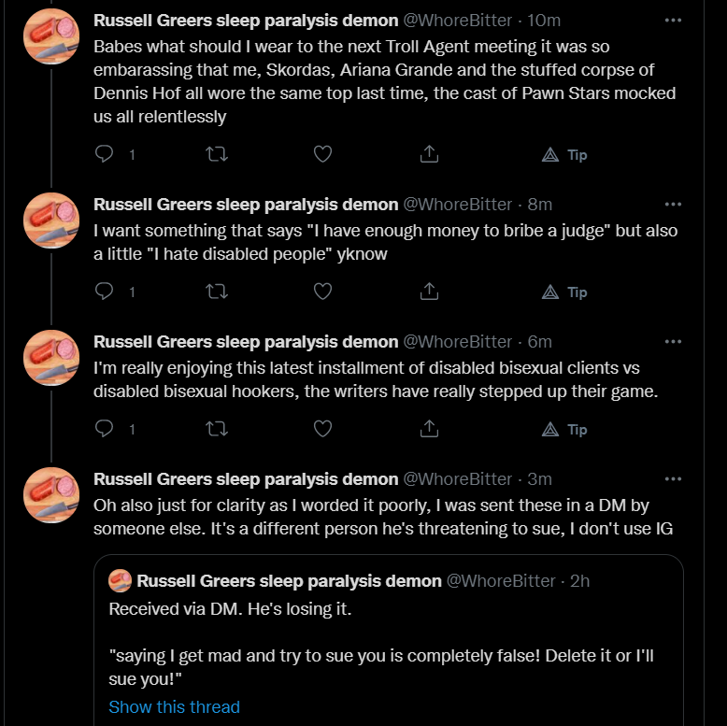This screenshot has height=726, width=727.
Task: Retweet the 6m tweet about latest installment
Action: tap(217, 429)
